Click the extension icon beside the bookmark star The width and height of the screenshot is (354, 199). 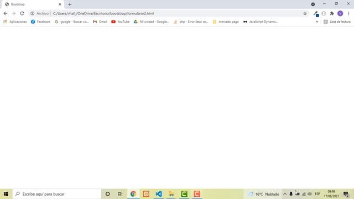316,14
